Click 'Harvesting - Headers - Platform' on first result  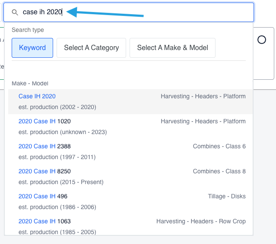click(x=203, y=96)
